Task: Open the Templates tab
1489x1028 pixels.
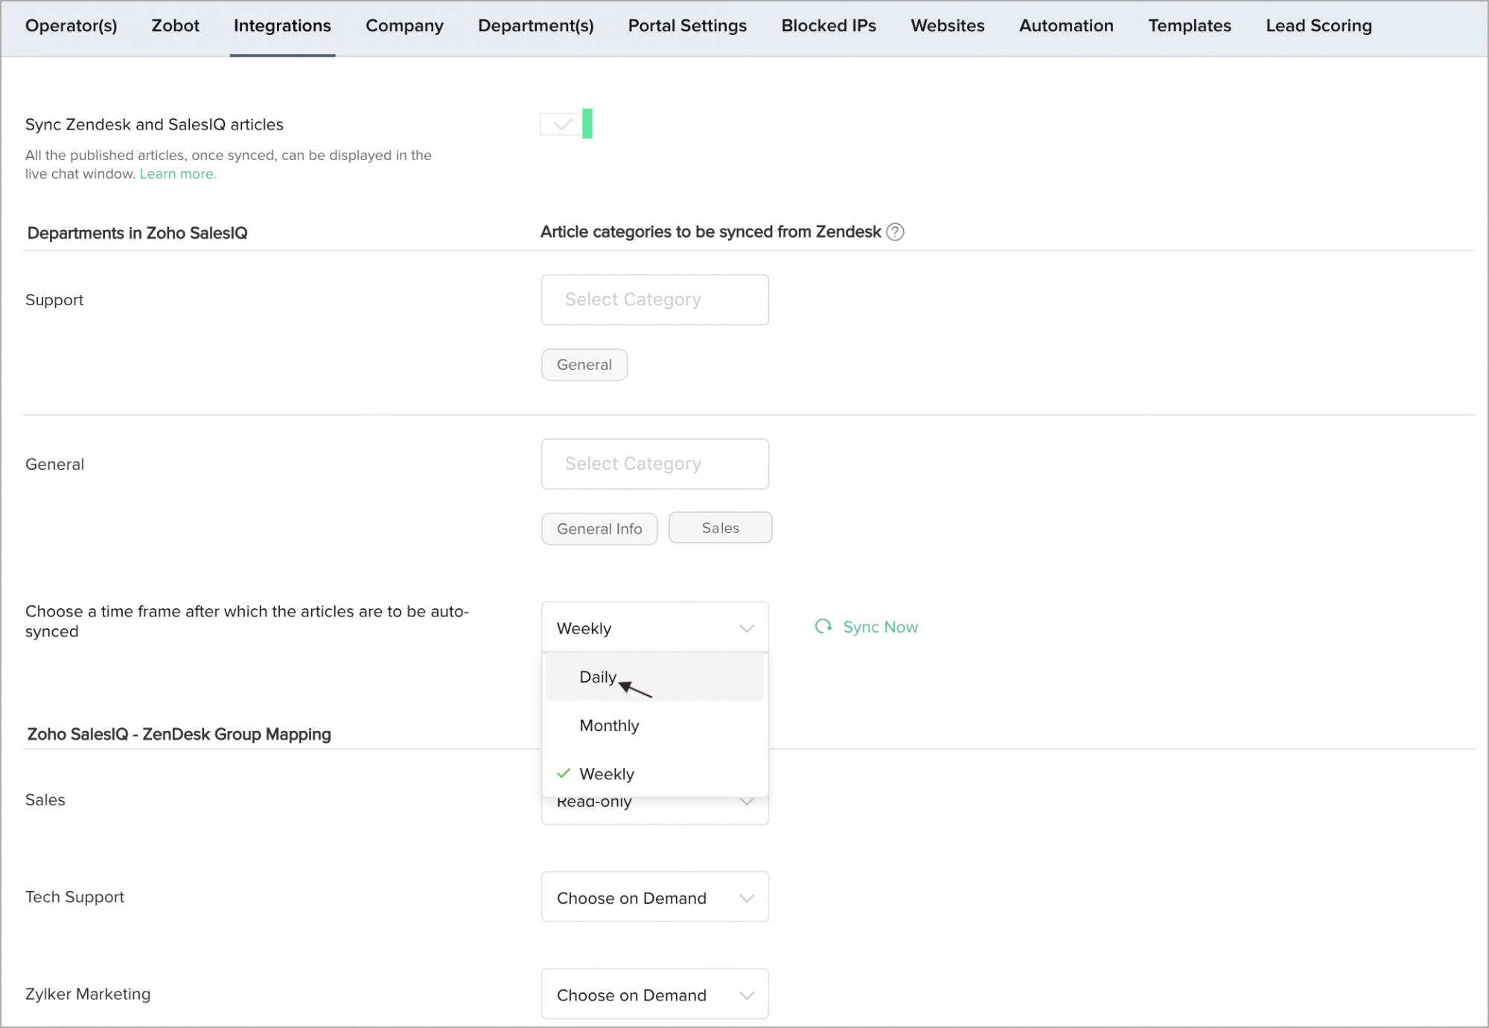Action: 1190,26
